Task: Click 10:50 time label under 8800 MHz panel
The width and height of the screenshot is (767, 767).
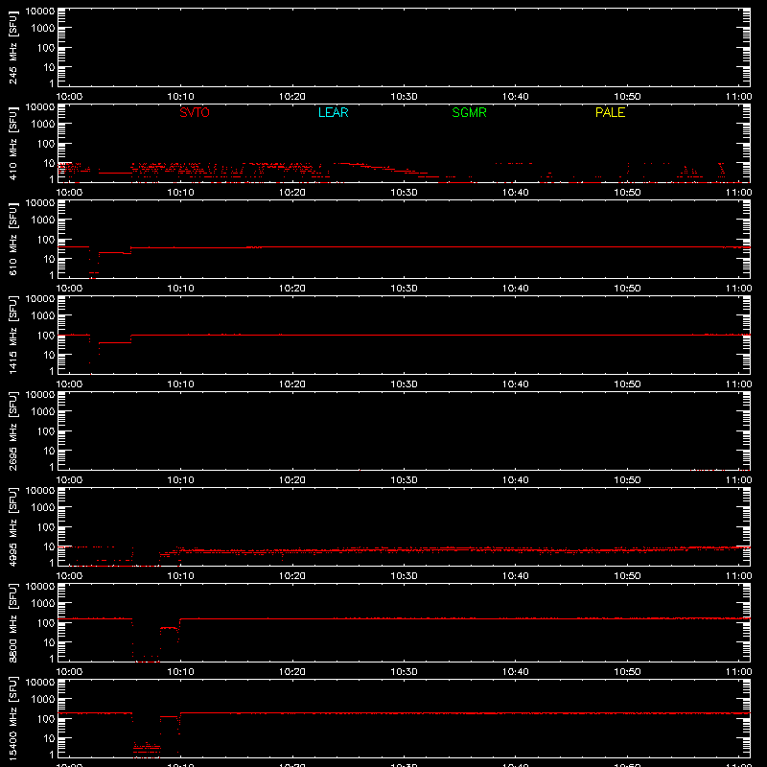Action: (627, 672)
